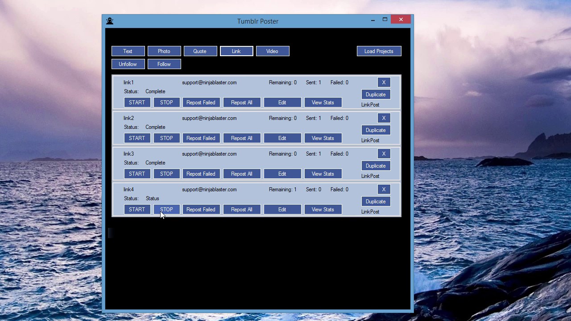View stats for link2
571x321 pixels.
323,138
